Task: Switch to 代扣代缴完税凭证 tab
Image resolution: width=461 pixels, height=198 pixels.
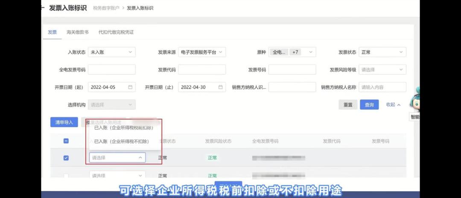Action: point(116,32)
